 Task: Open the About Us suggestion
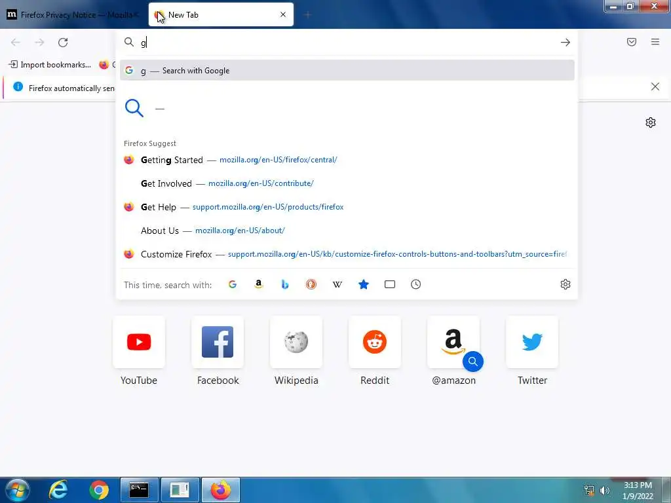(x=347, y=231)
